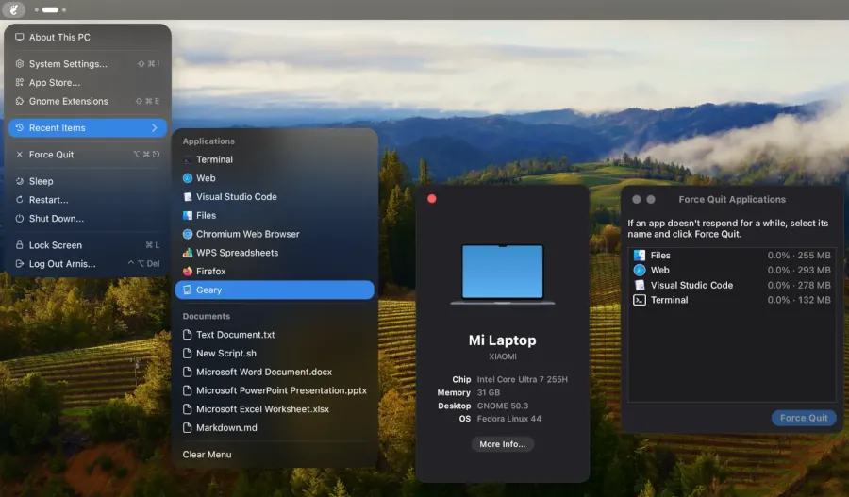
Task: Select Restart... menu entry
Action: (x=88, y=199)
